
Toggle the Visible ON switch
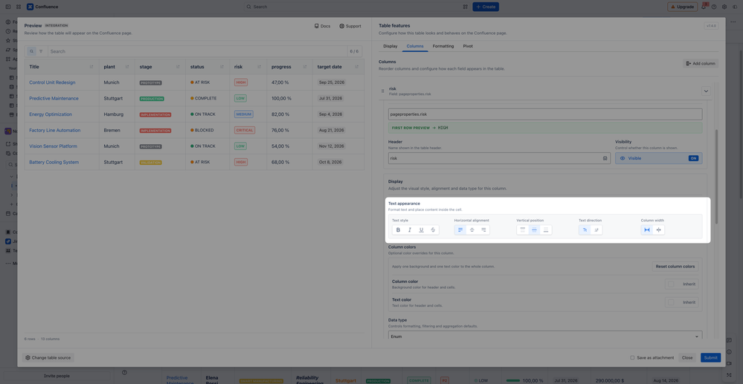(x=693, y=158)
